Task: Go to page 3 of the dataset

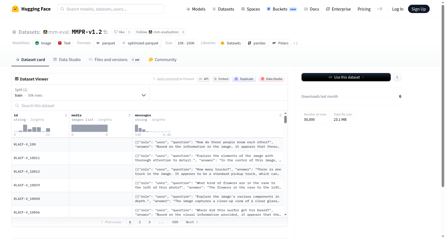Action: coord(150,222)
